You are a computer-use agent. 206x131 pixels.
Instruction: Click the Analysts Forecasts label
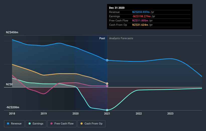[121, 38]
